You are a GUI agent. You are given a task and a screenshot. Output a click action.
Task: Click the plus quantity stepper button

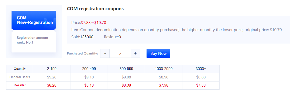click(x=135, y=53)
